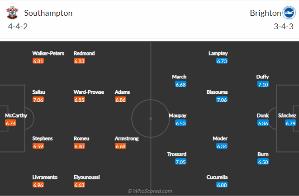This screenshot has height=196, width=299.
Task: Click Livramento's 6.96 rating badge
Action: [38, 185]
